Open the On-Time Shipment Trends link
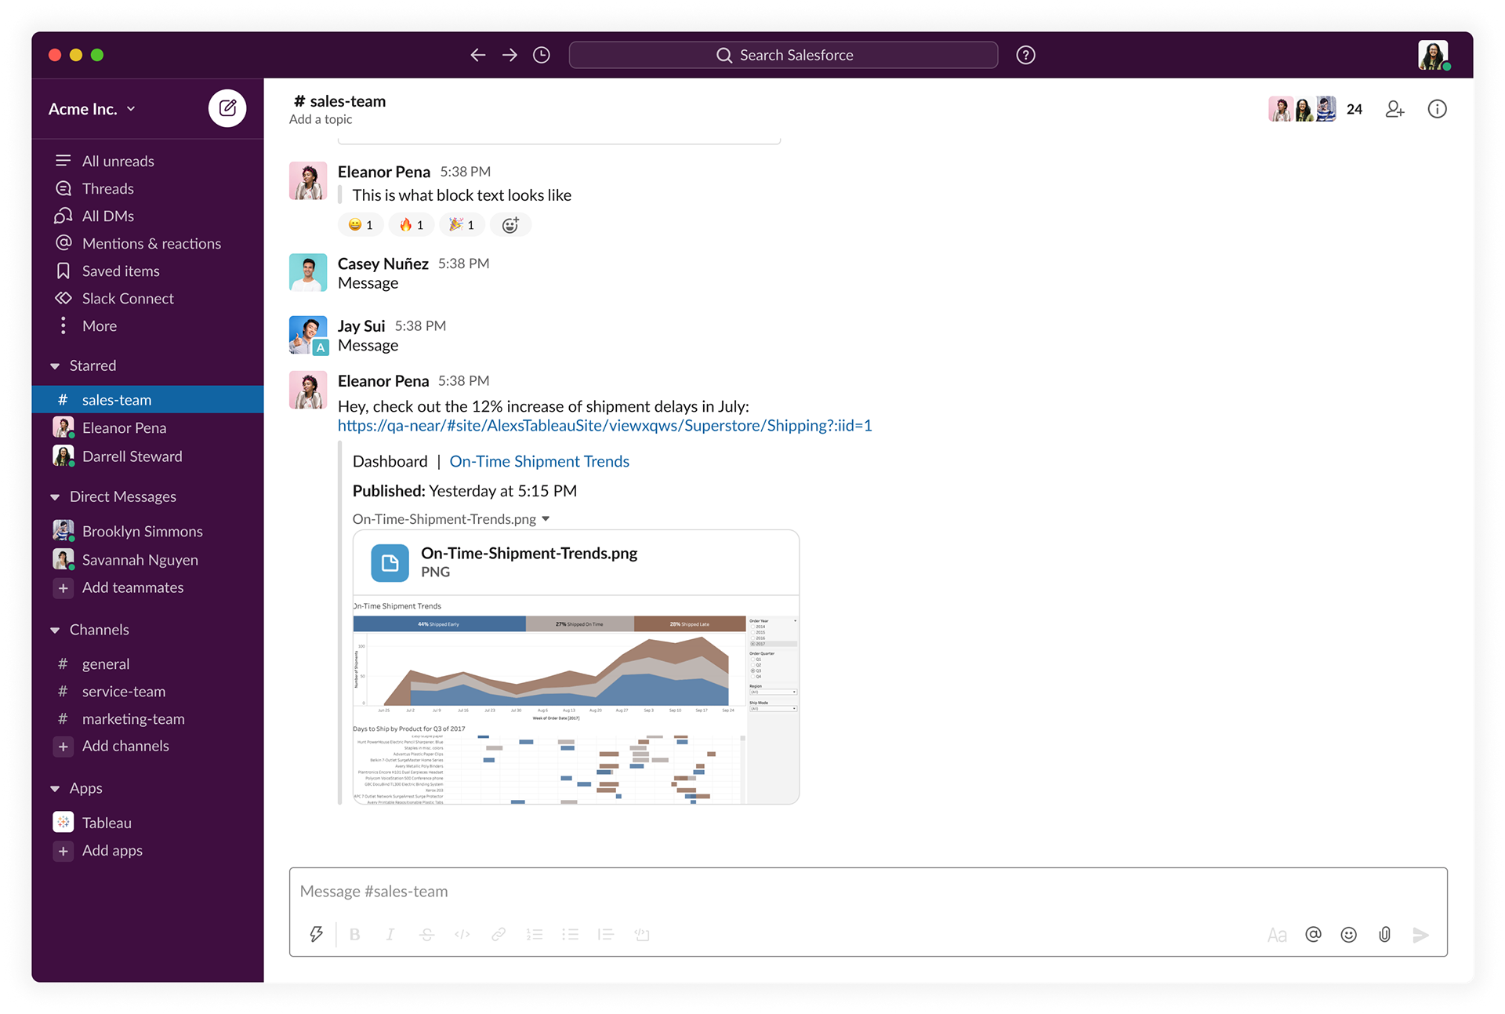 pyautogui.click(x=539, y=461)
